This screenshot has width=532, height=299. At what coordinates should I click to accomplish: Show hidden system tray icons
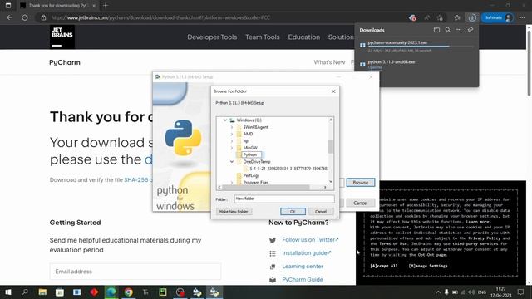(x=438, y=292)
